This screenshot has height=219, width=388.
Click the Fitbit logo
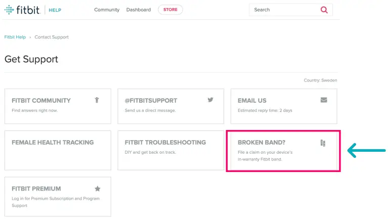pyautogui.click(x=22, y=10)
